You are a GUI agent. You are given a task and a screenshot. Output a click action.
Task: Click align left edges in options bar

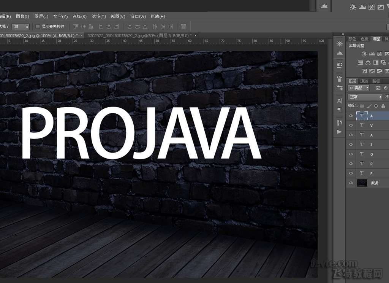pyautogui.click(x=101, y=26)
